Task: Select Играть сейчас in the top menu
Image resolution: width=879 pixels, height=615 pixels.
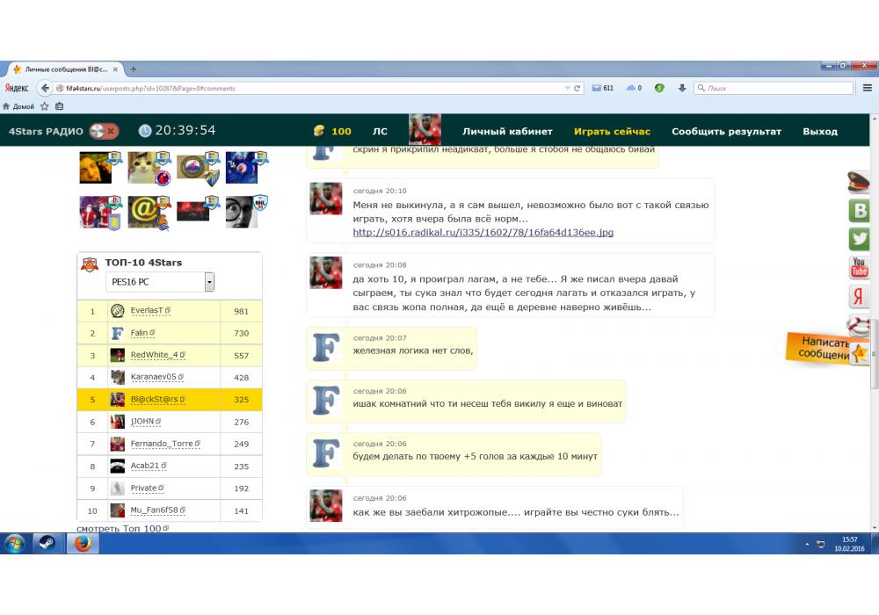Action: pos(612,132)
